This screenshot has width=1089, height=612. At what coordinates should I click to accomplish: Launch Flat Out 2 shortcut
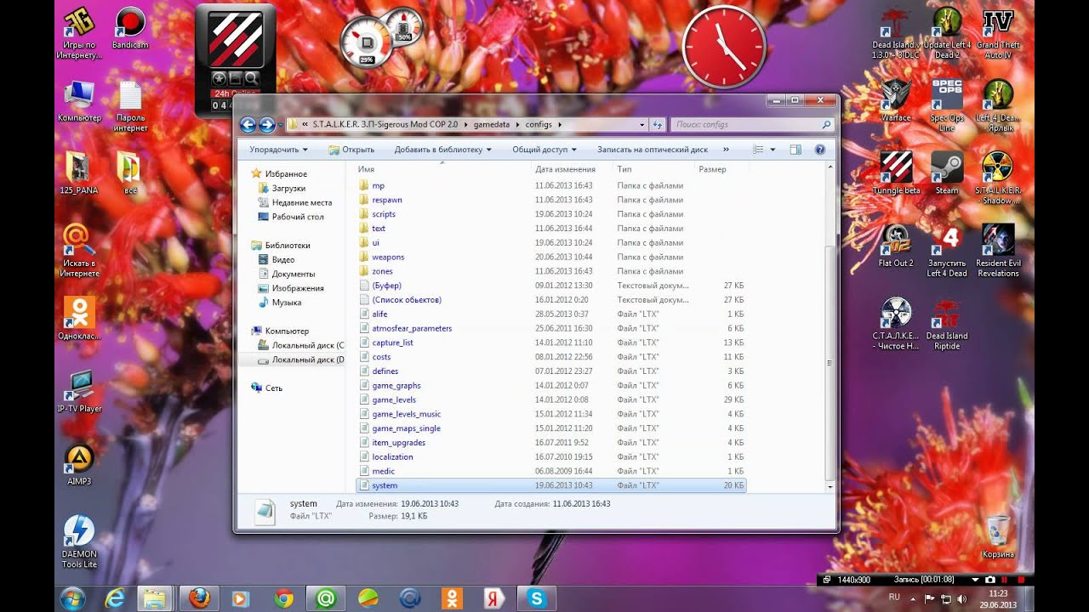pyautogui.click(x=896, y=246)
